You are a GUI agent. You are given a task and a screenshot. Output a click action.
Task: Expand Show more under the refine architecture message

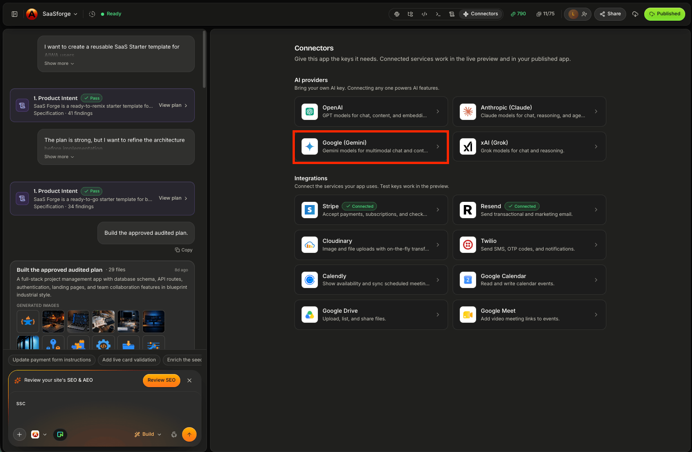(59, 157)
